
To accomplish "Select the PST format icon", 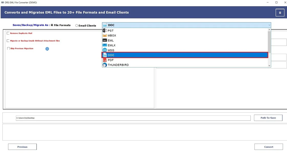I will [104, 30].
